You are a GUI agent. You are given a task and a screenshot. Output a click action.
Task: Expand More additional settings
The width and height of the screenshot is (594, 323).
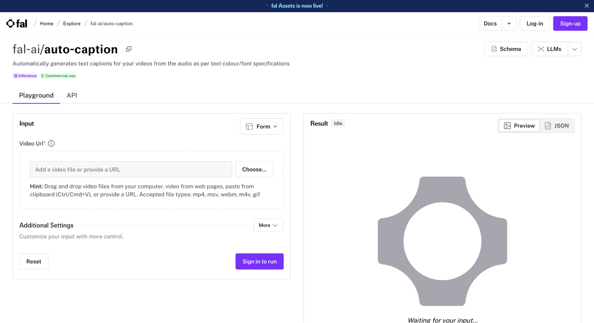tap(268, 225)
